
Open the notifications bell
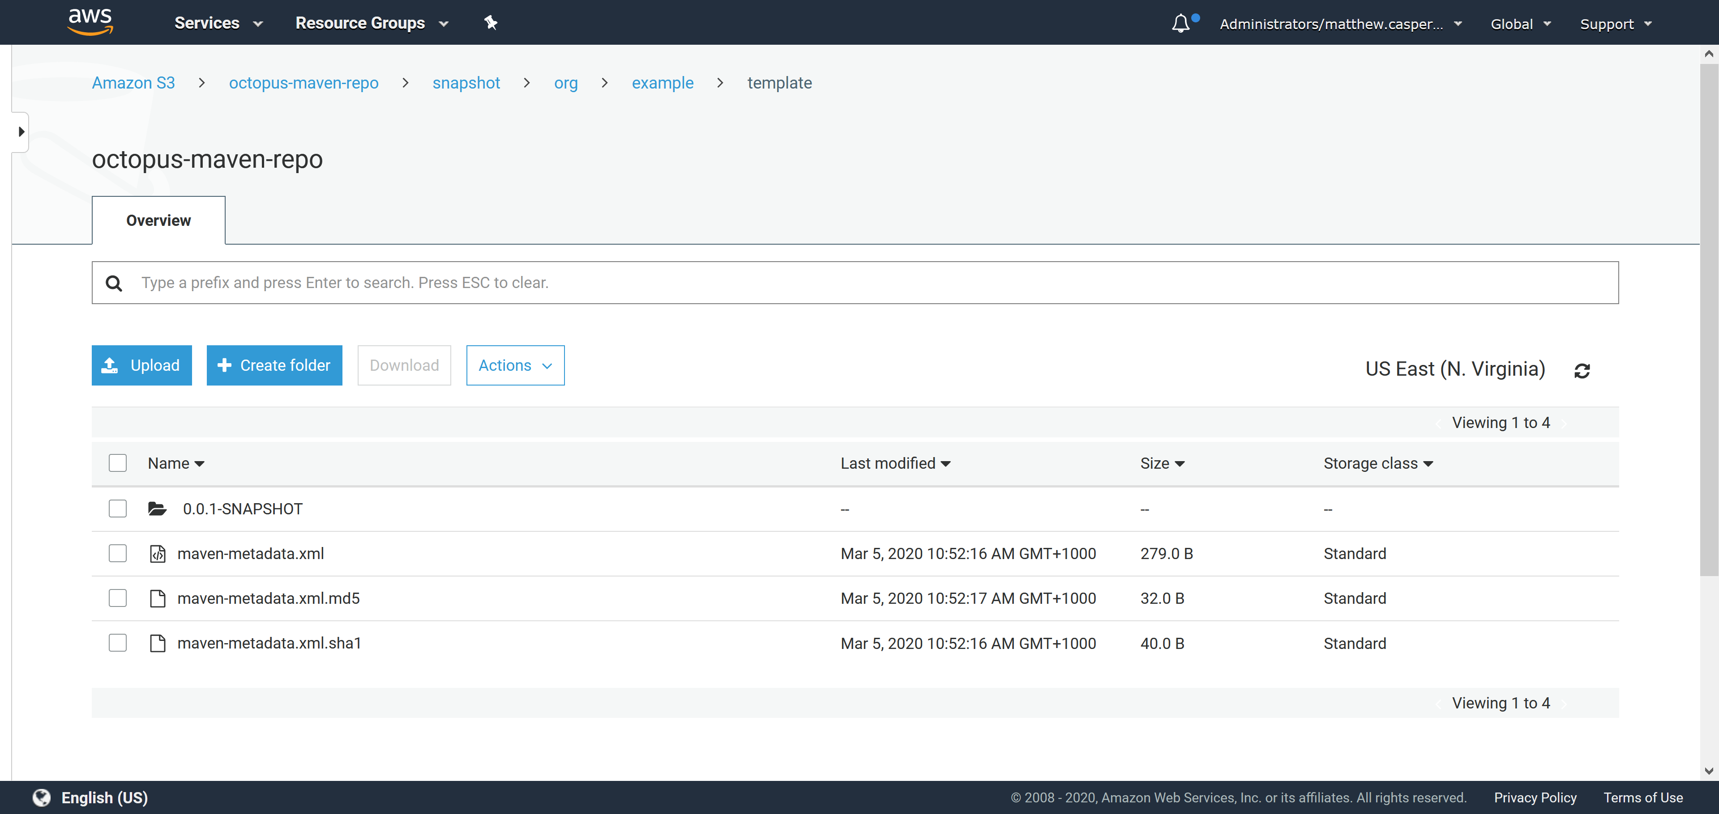(x=1180, y=24)
